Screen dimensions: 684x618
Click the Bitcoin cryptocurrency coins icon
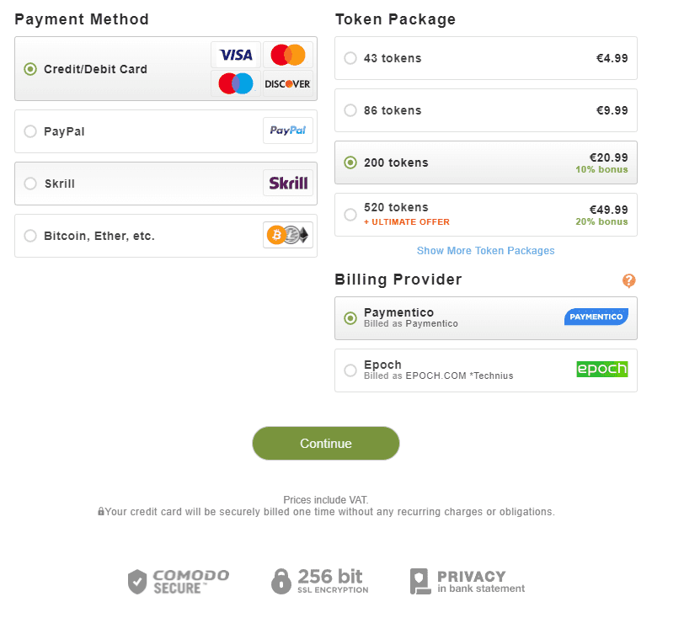pyautogui.click(x=288, y=235)
